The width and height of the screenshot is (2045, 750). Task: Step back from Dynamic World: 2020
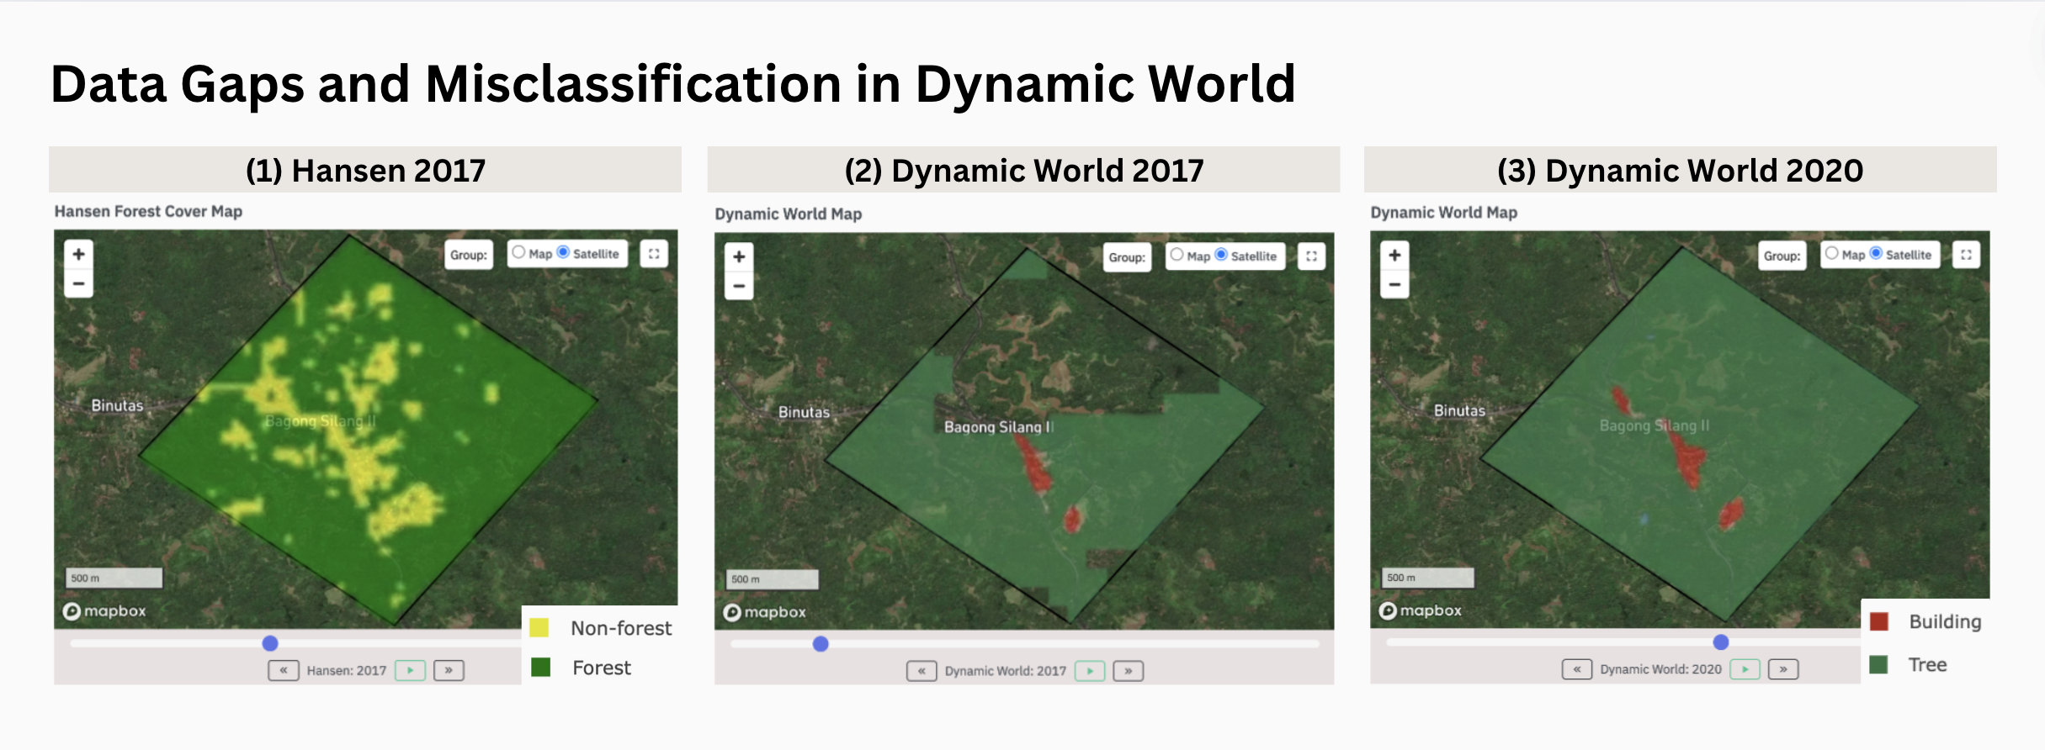click(1577, 669)
